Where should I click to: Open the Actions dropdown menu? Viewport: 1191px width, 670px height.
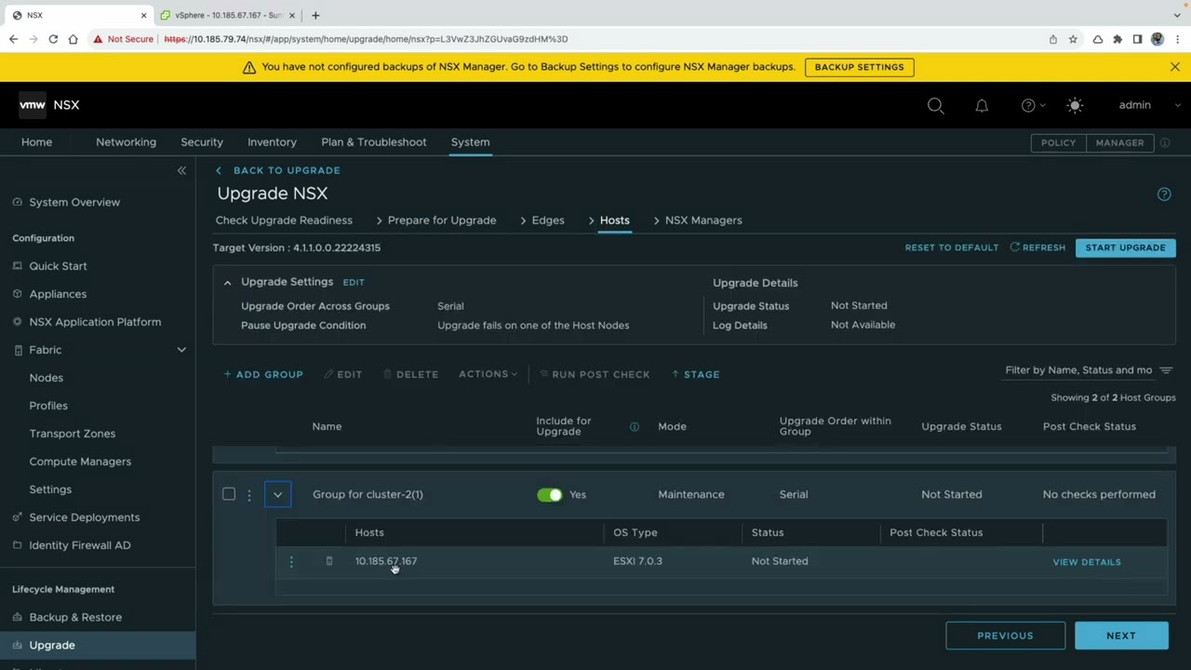click(488, 374)
